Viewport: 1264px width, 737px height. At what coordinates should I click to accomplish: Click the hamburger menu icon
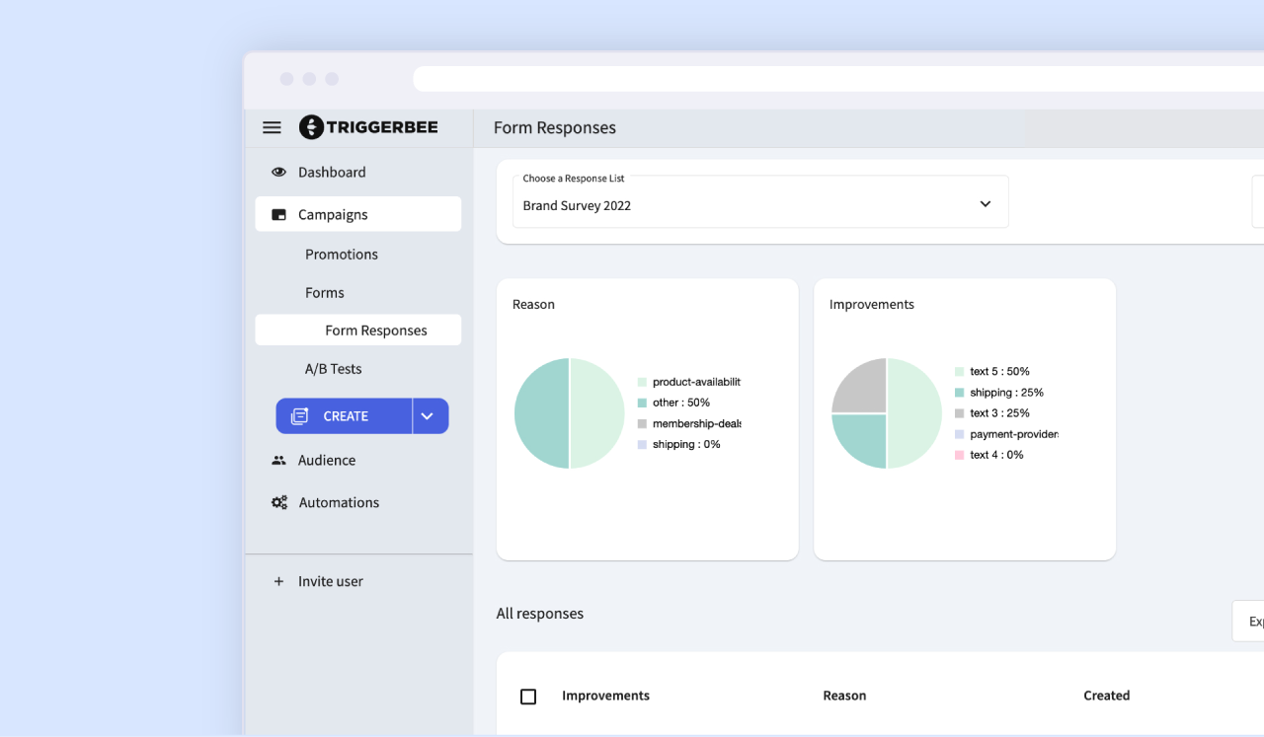(x=272, y=127)
